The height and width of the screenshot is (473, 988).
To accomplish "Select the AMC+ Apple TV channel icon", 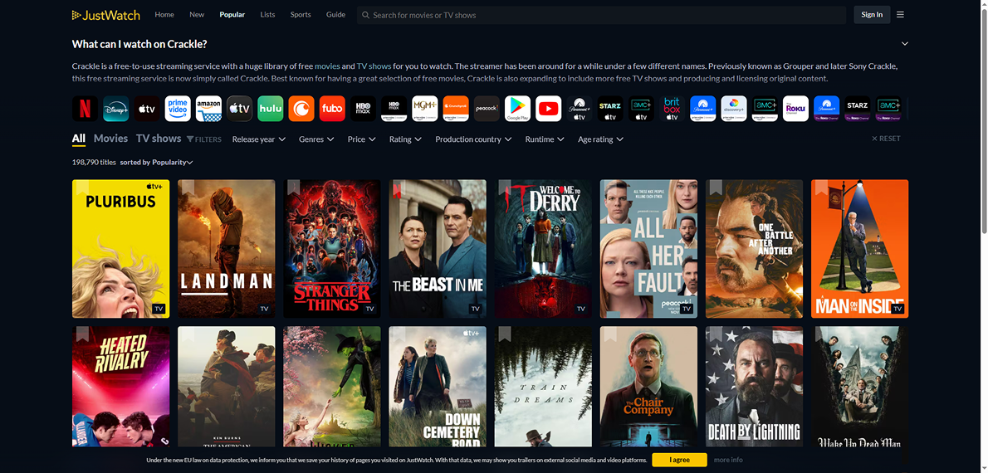I will click(x=641, y=109).
